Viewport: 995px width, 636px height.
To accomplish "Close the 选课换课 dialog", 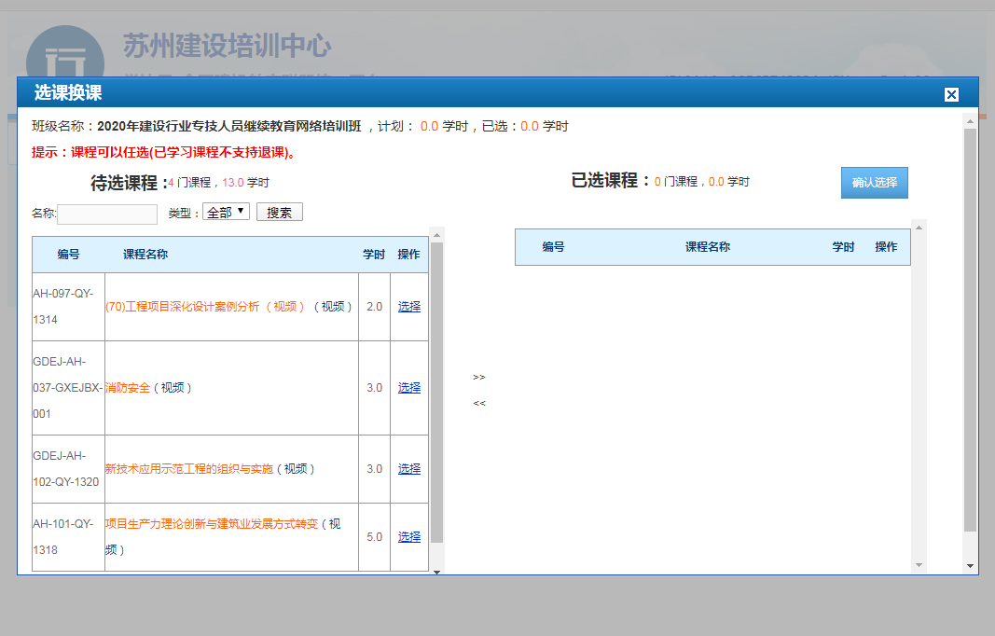I will click(x=951, y=94).
